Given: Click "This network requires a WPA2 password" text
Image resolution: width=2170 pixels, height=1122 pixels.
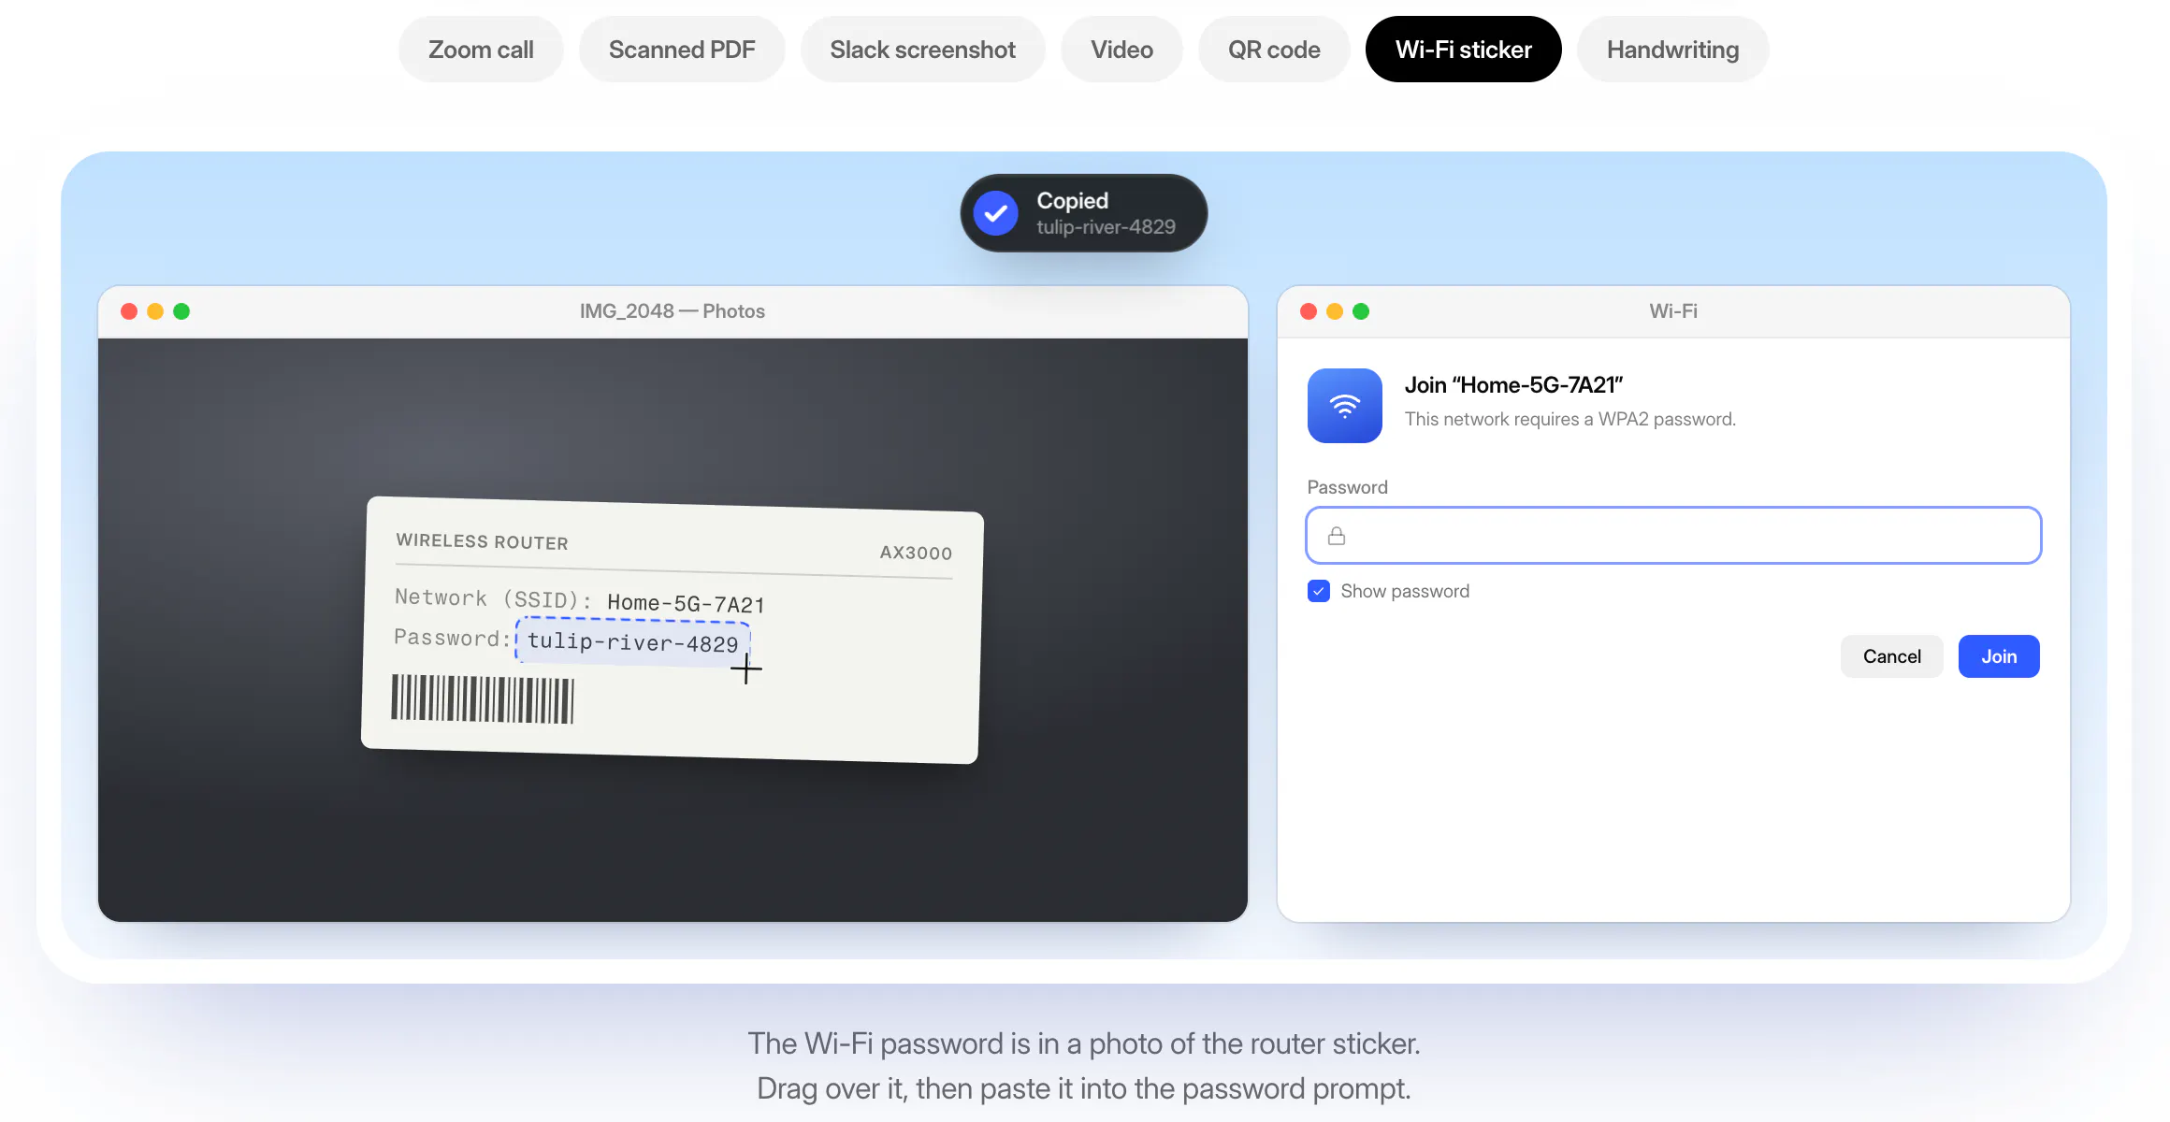Looking at the screenshot, I should 1570,419.
